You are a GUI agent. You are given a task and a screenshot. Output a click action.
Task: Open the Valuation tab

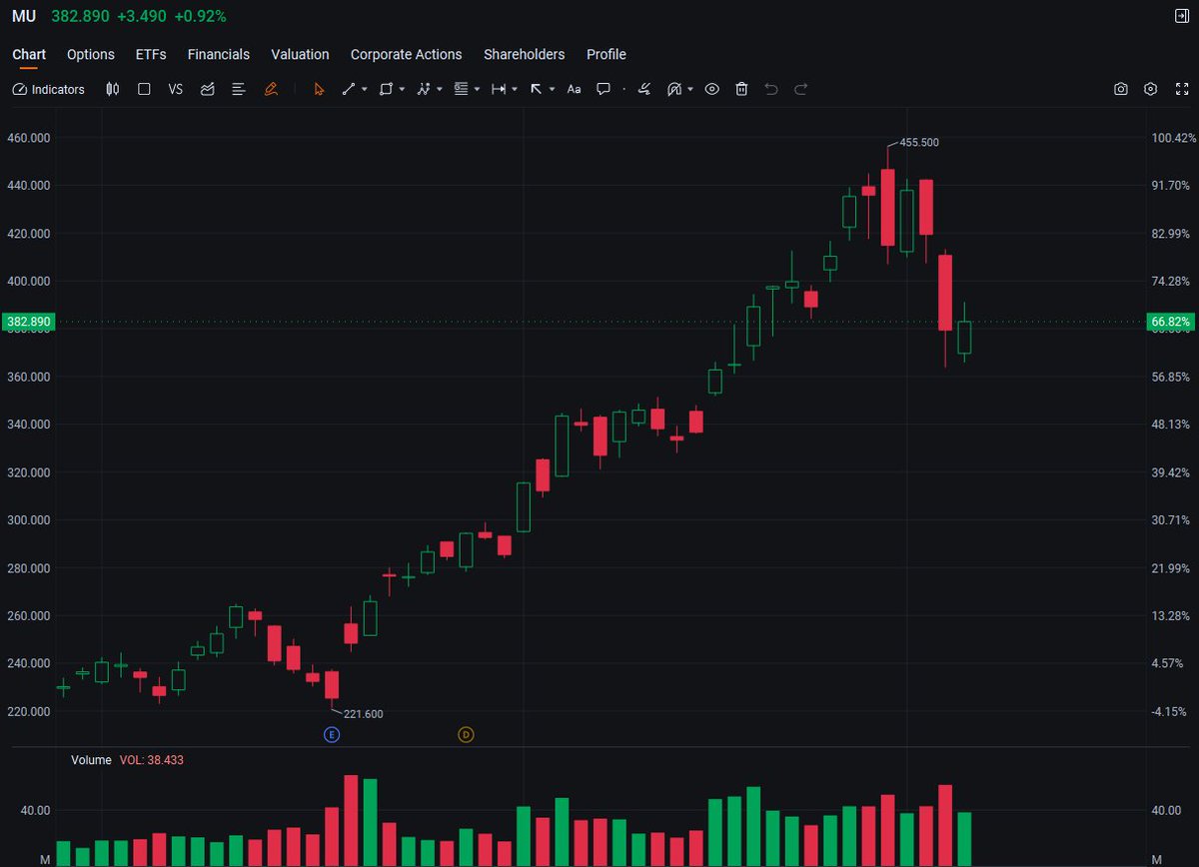(300, 55)
